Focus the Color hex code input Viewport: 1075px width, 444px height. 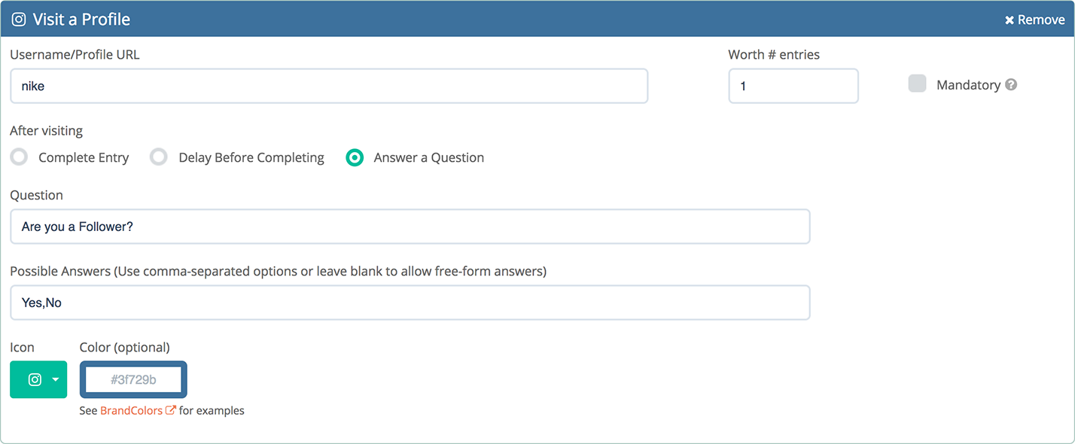click(x=133, y=380)
